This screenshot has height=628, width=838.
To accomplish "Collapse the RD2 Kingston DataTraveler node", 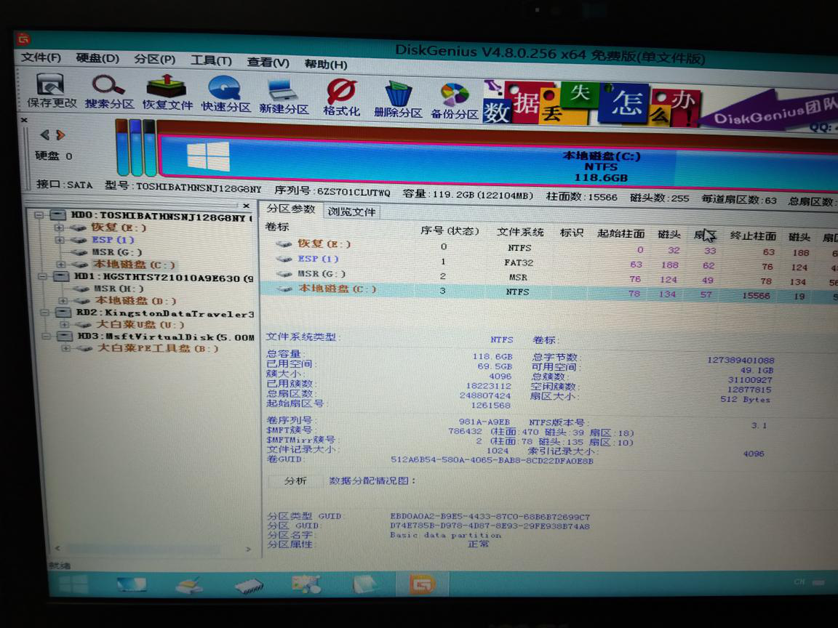I will click(44, 313).
